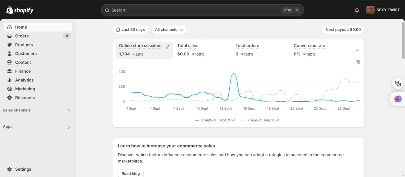405x177 pixels.
Task: Click the Next payout button
Action: point(343,30)
